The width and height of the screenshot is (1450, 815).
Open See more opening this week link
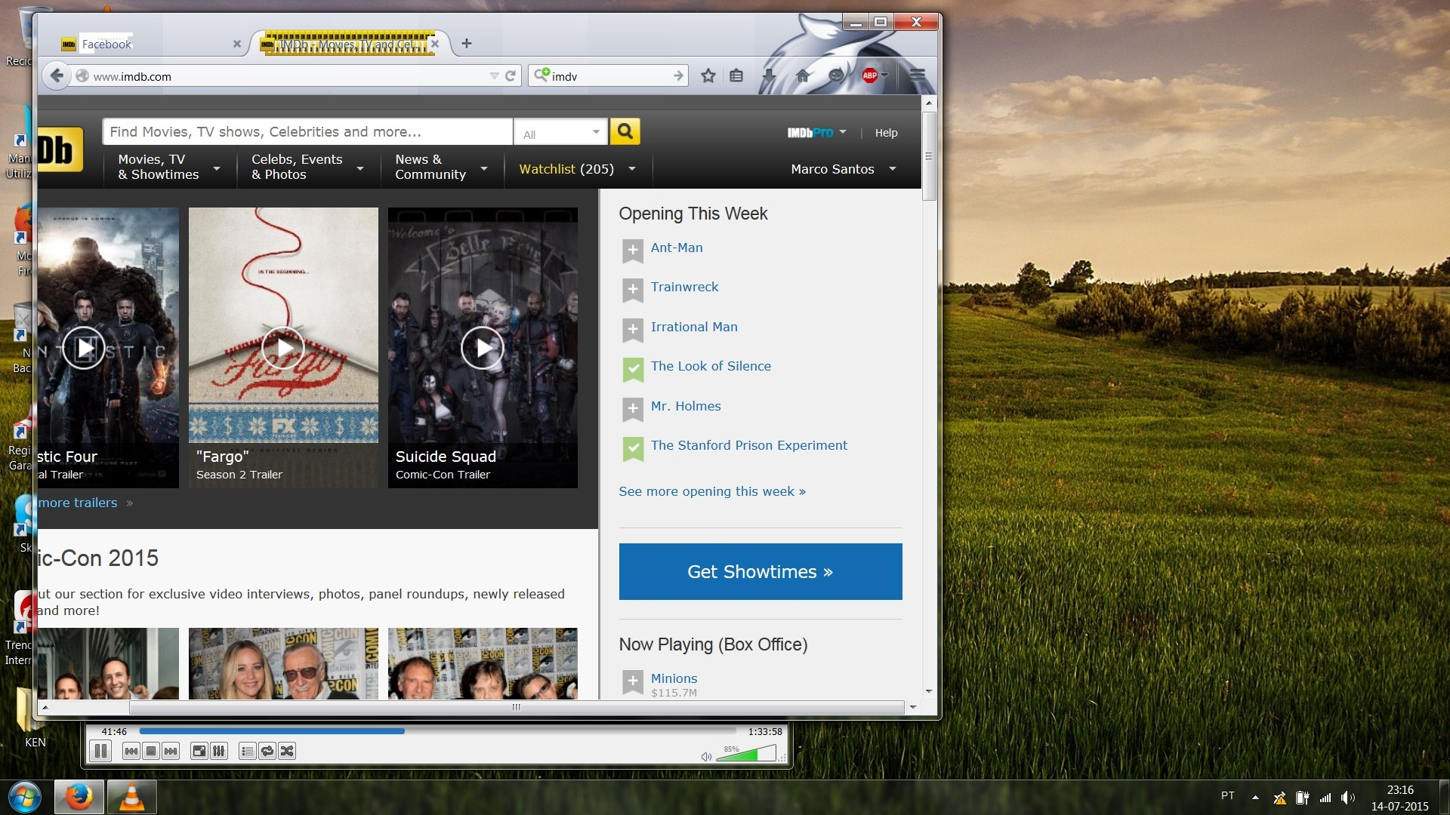coord(711,491)
